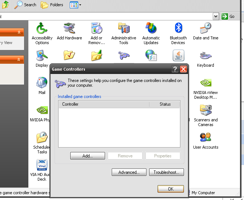This screenshot has height=200, width=244.
Task: Select the globe with checklist icon
Action: pyautogui.click(x=151, y=55)
